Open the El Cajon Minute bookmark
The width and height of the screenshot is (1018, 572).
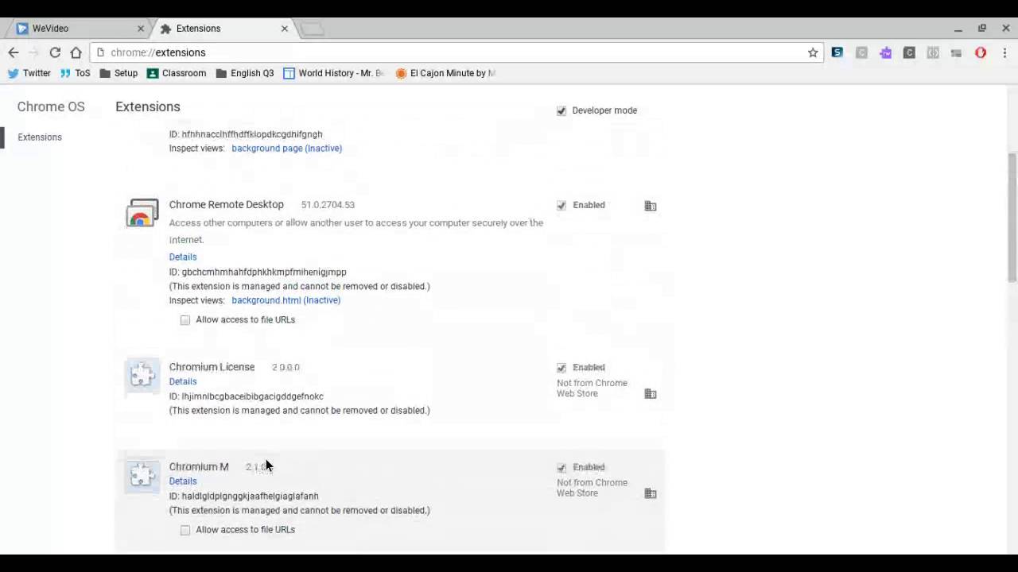(445, 73)
